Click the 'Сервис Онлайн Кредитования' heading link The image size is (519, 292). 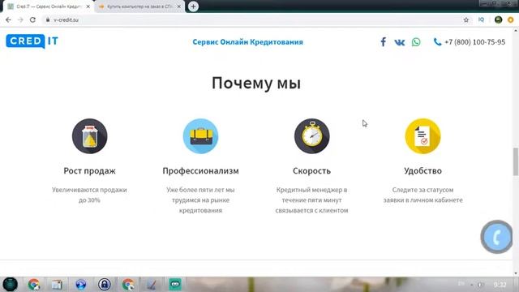[x=247, y=42]
